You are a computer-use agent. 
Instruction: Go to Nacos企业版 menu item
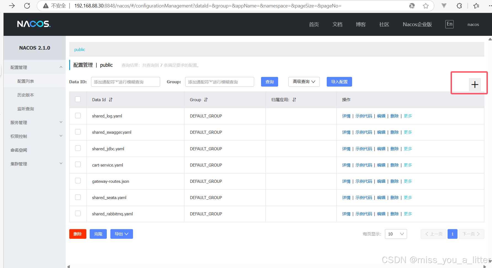(x=417, y=24)
